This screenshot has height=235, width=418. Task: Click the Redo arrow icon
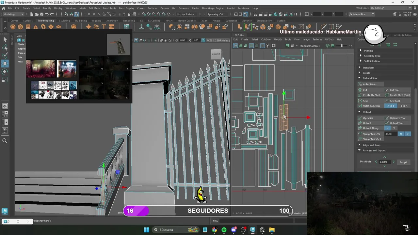tap(52, 14)
